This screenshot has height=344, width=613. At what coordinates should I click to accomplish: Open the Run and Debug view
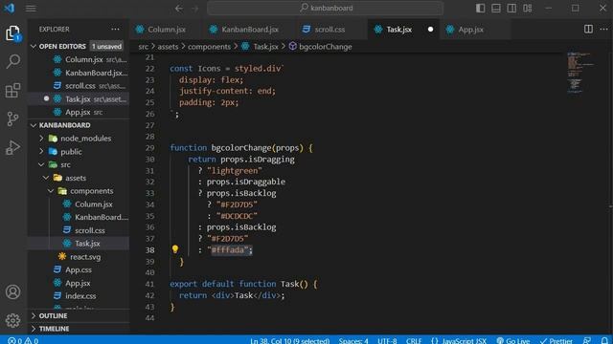pos(12,148)
